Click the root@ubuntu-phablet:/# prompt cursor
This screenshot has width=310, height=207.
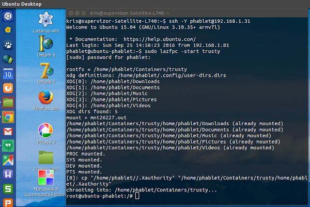click(x=137, y=196)
